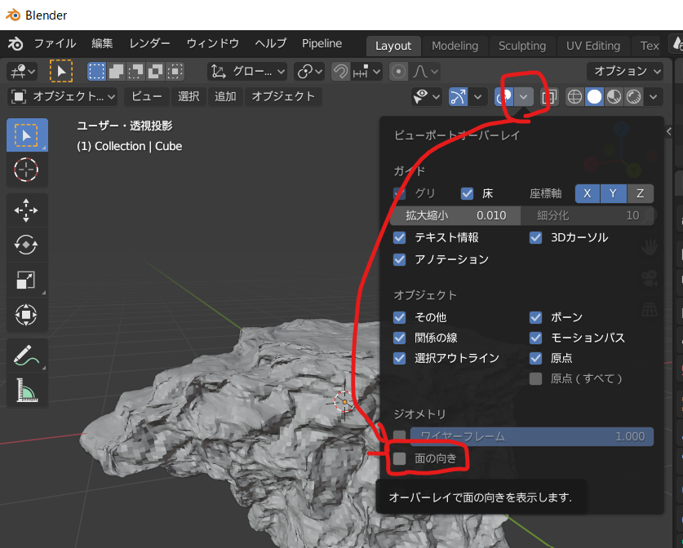Click the 追加 header button

pos(225,96)
